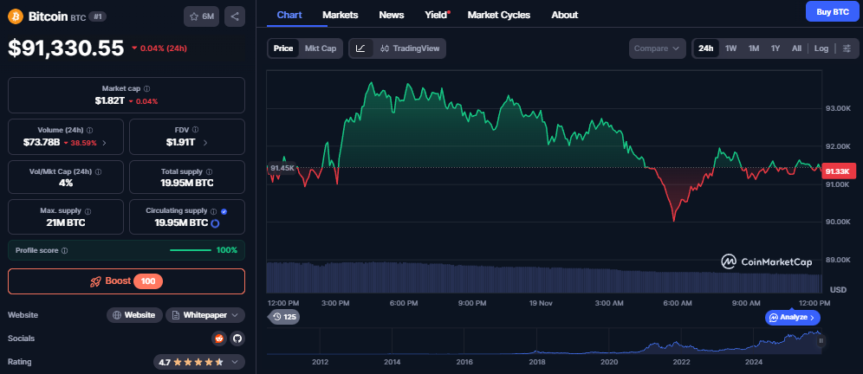Click the Bitcoin logo icon
The height and width of the screenshot is (374, 863).
[x=16, y=16]
